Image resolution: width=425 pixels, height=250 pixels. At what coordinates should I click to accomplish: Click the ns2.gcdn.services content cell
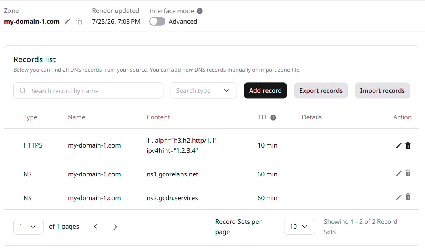pos(172,198)
